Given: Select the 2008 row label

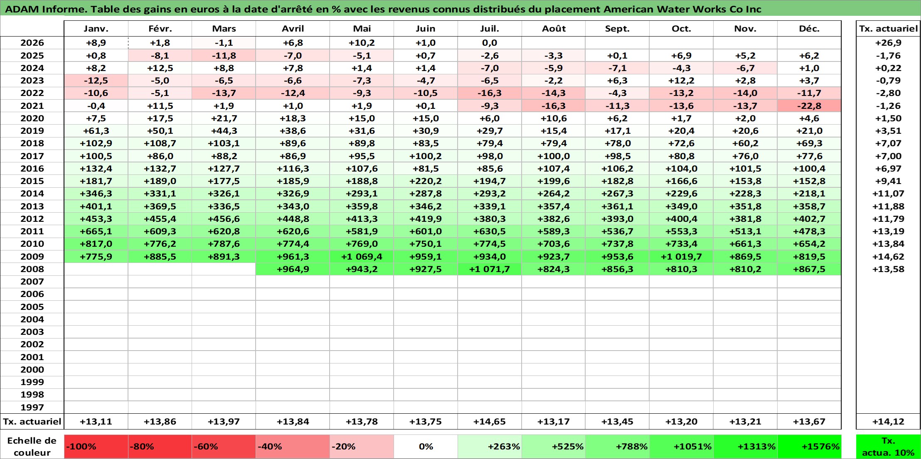Looking at the screenshot, I should 32,269.
